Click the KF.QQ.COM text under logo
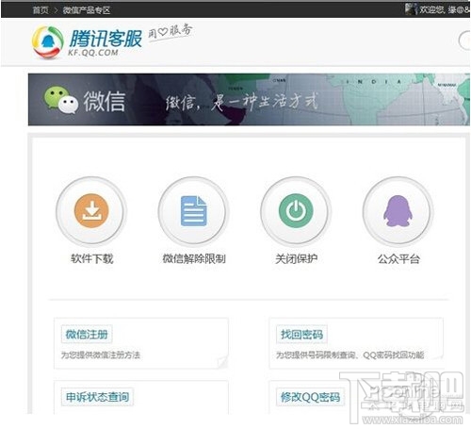This screenshot has width=471, height=429. tap(93, 53)
